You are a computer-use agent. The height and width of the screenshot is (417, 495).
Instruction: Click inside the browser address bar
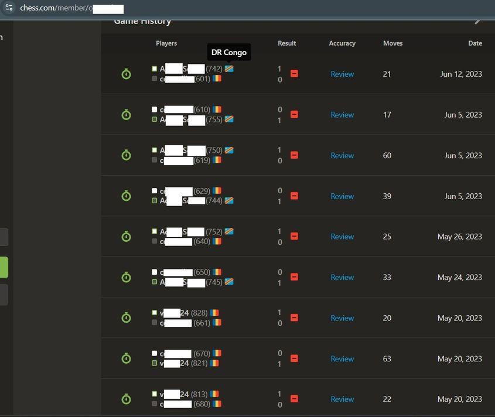pyautogui.click(x=70, y=8)
